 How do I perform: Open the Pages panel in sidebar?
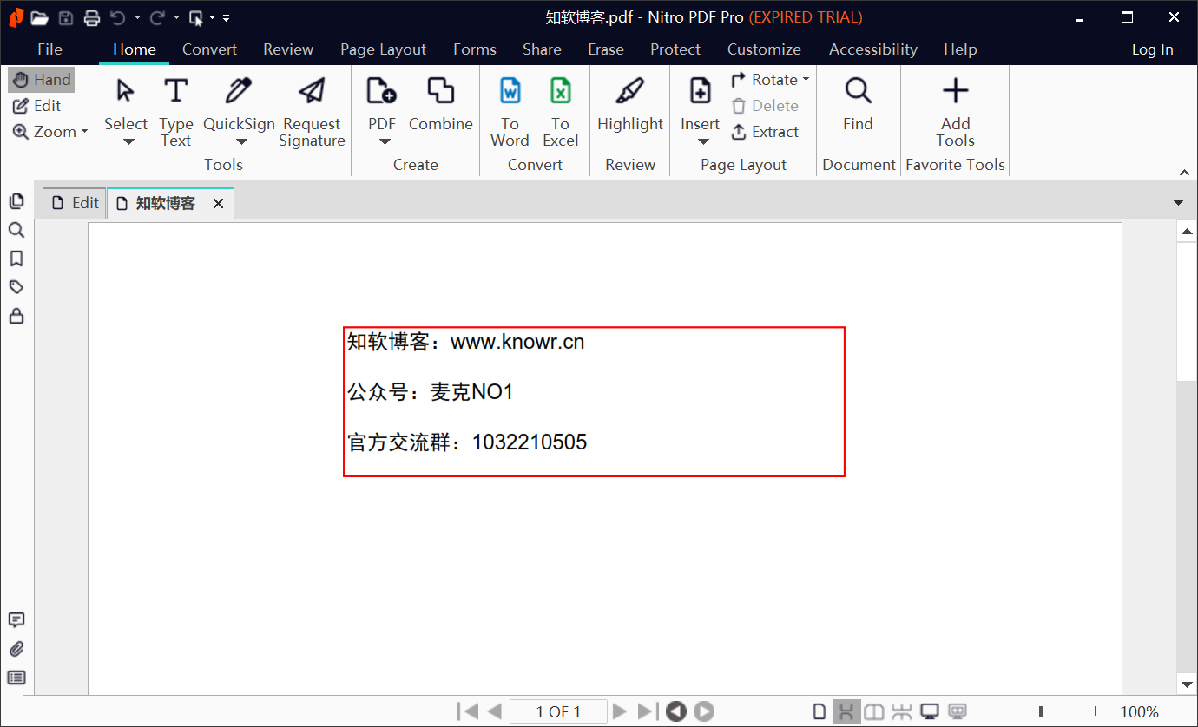[x=16, y=201]
